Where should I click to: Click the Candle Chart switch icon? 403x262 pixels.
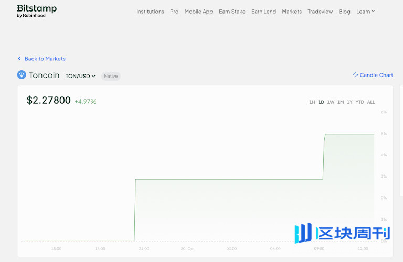point(355,75)
